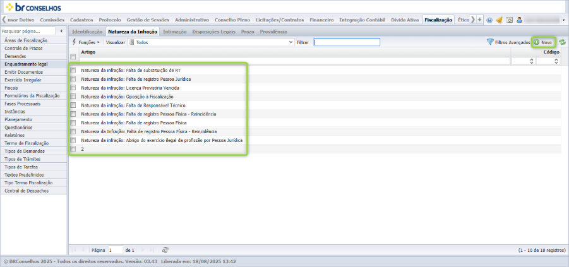Check row Oposição à Fiscalização
569x267 pixels.
point(73,97)
